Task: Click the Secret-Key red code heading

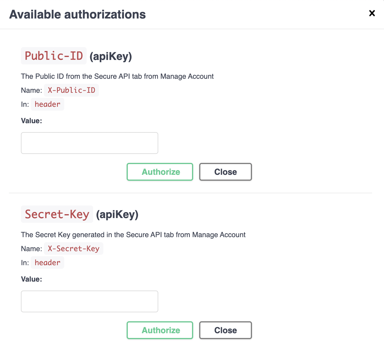Action: [57, 214]
